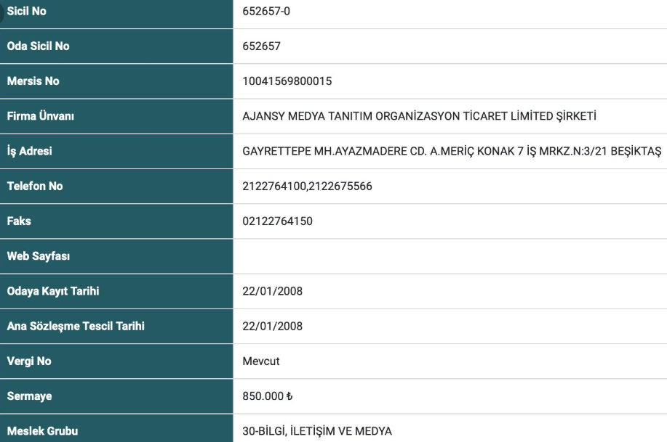This screenshot has width=667, height=442.
Task: Click the Meslek Grubu value 30-BİLGİ, İLETİŞİM VE MEDYA
Action: click(316, 431)
